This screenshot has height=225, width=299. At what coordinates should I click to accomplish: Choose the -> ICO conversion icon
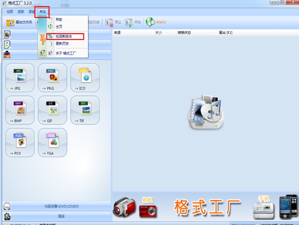coord(85,78)
